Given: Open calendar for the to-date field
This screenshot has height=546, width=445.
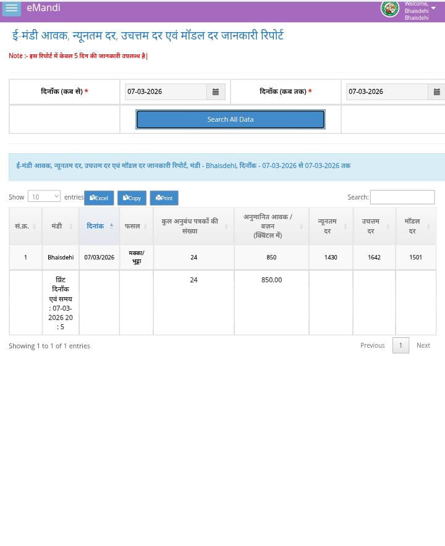Looking at the screenshot, I should click(x=436, y=92).
